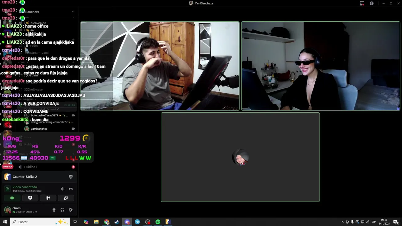Open Task View on taskbar
Image resolution: width=402 pixels, height=226 pixels.
point(75,222)
